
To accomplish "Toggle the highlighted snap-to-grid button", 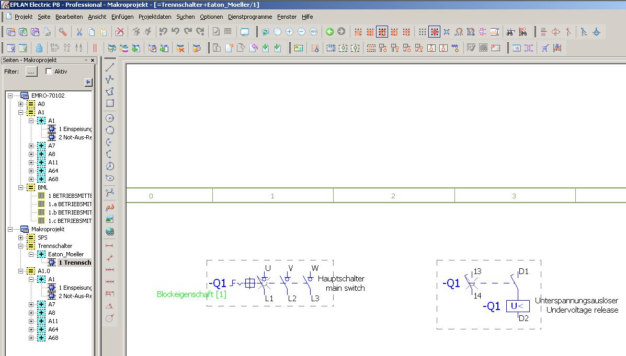I will click(434, 32).
